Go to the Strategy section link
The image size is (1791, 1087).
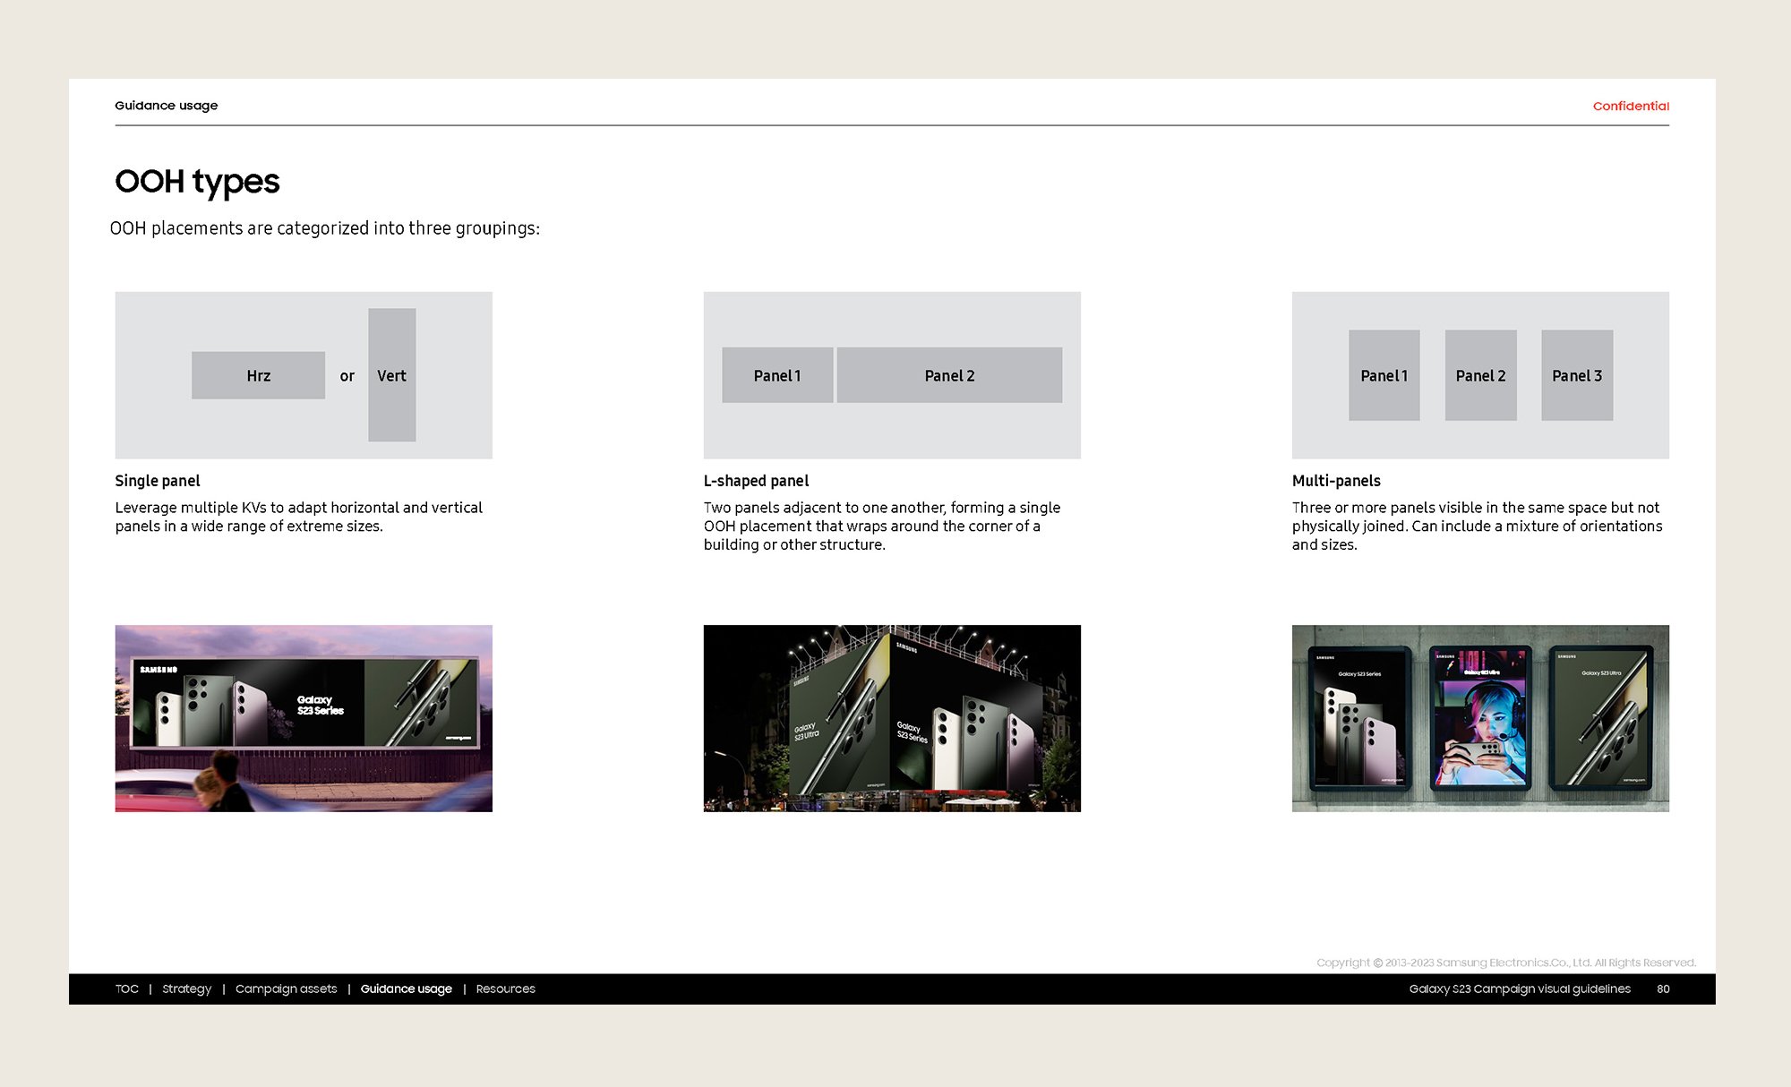point(186,989)
